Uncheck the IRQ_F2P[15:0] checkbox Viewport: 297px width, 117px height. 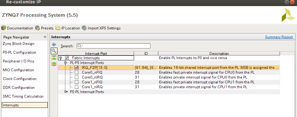76,68
